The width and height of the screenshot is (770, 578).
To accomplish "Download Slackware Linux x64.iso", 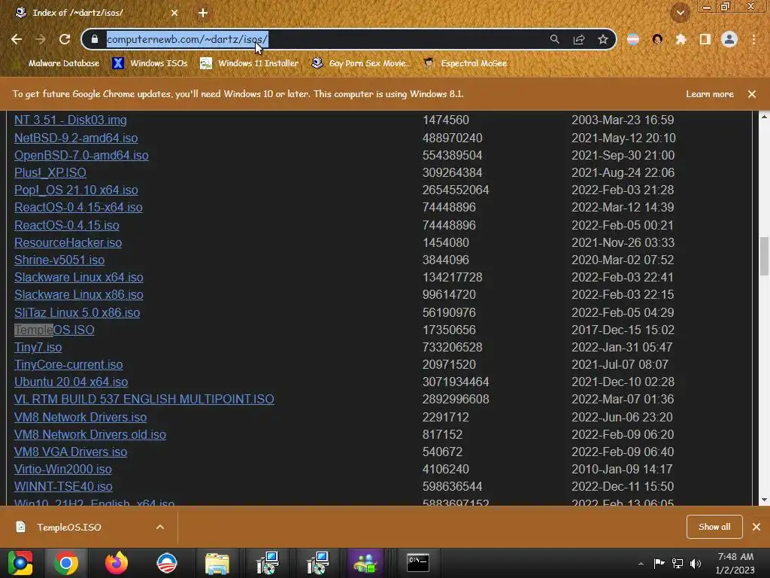I will pyautogui.click(x=79, y=277).
